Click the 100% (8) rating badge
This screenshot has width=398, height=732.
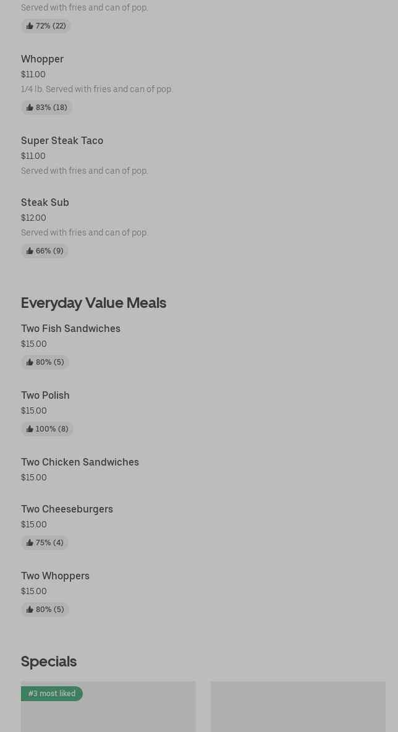[48, 429]
